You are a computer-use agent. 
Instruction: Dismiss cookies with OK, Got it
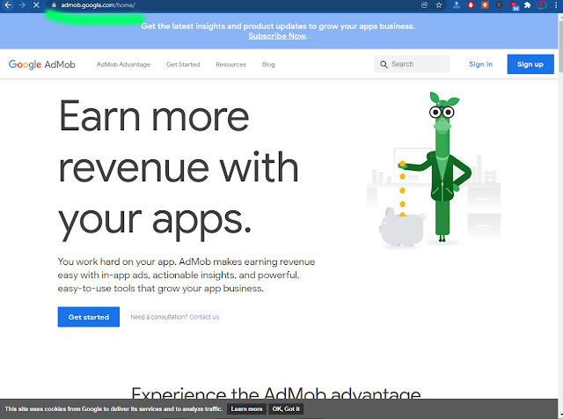click(x=286, y=409)
